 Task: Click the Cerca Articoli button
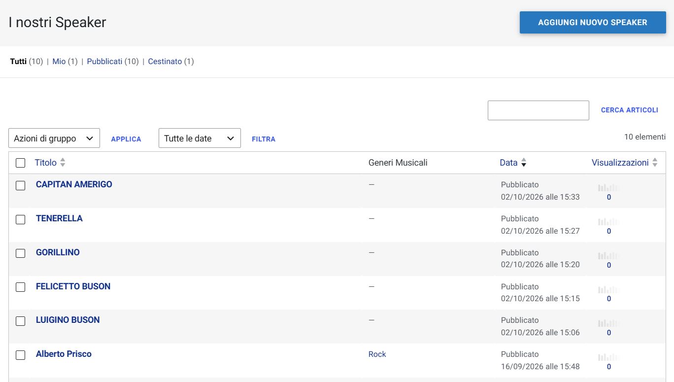click(x=630, y=110)
